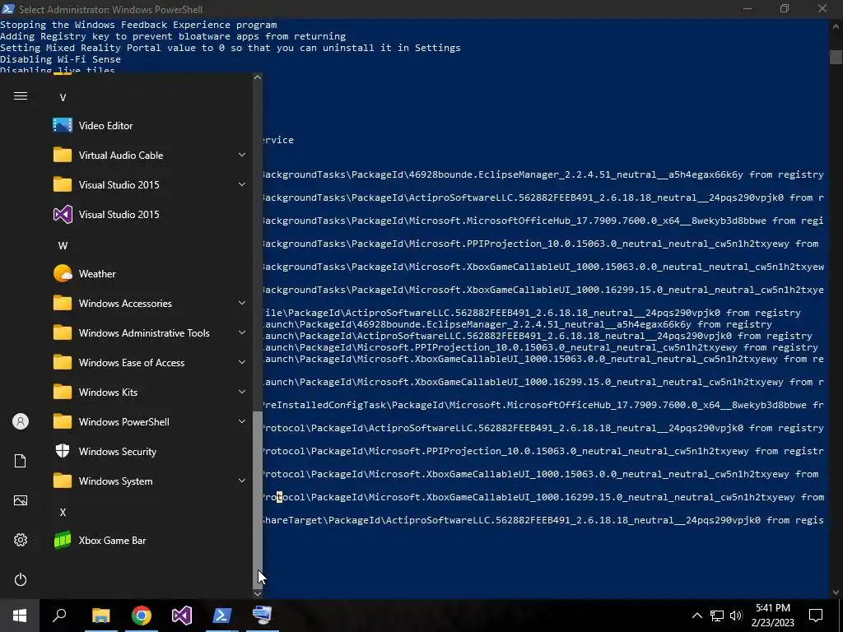Click the Start menu scrollbar down arrow
The width and height of the screenshot is (843, 632).
258,593
